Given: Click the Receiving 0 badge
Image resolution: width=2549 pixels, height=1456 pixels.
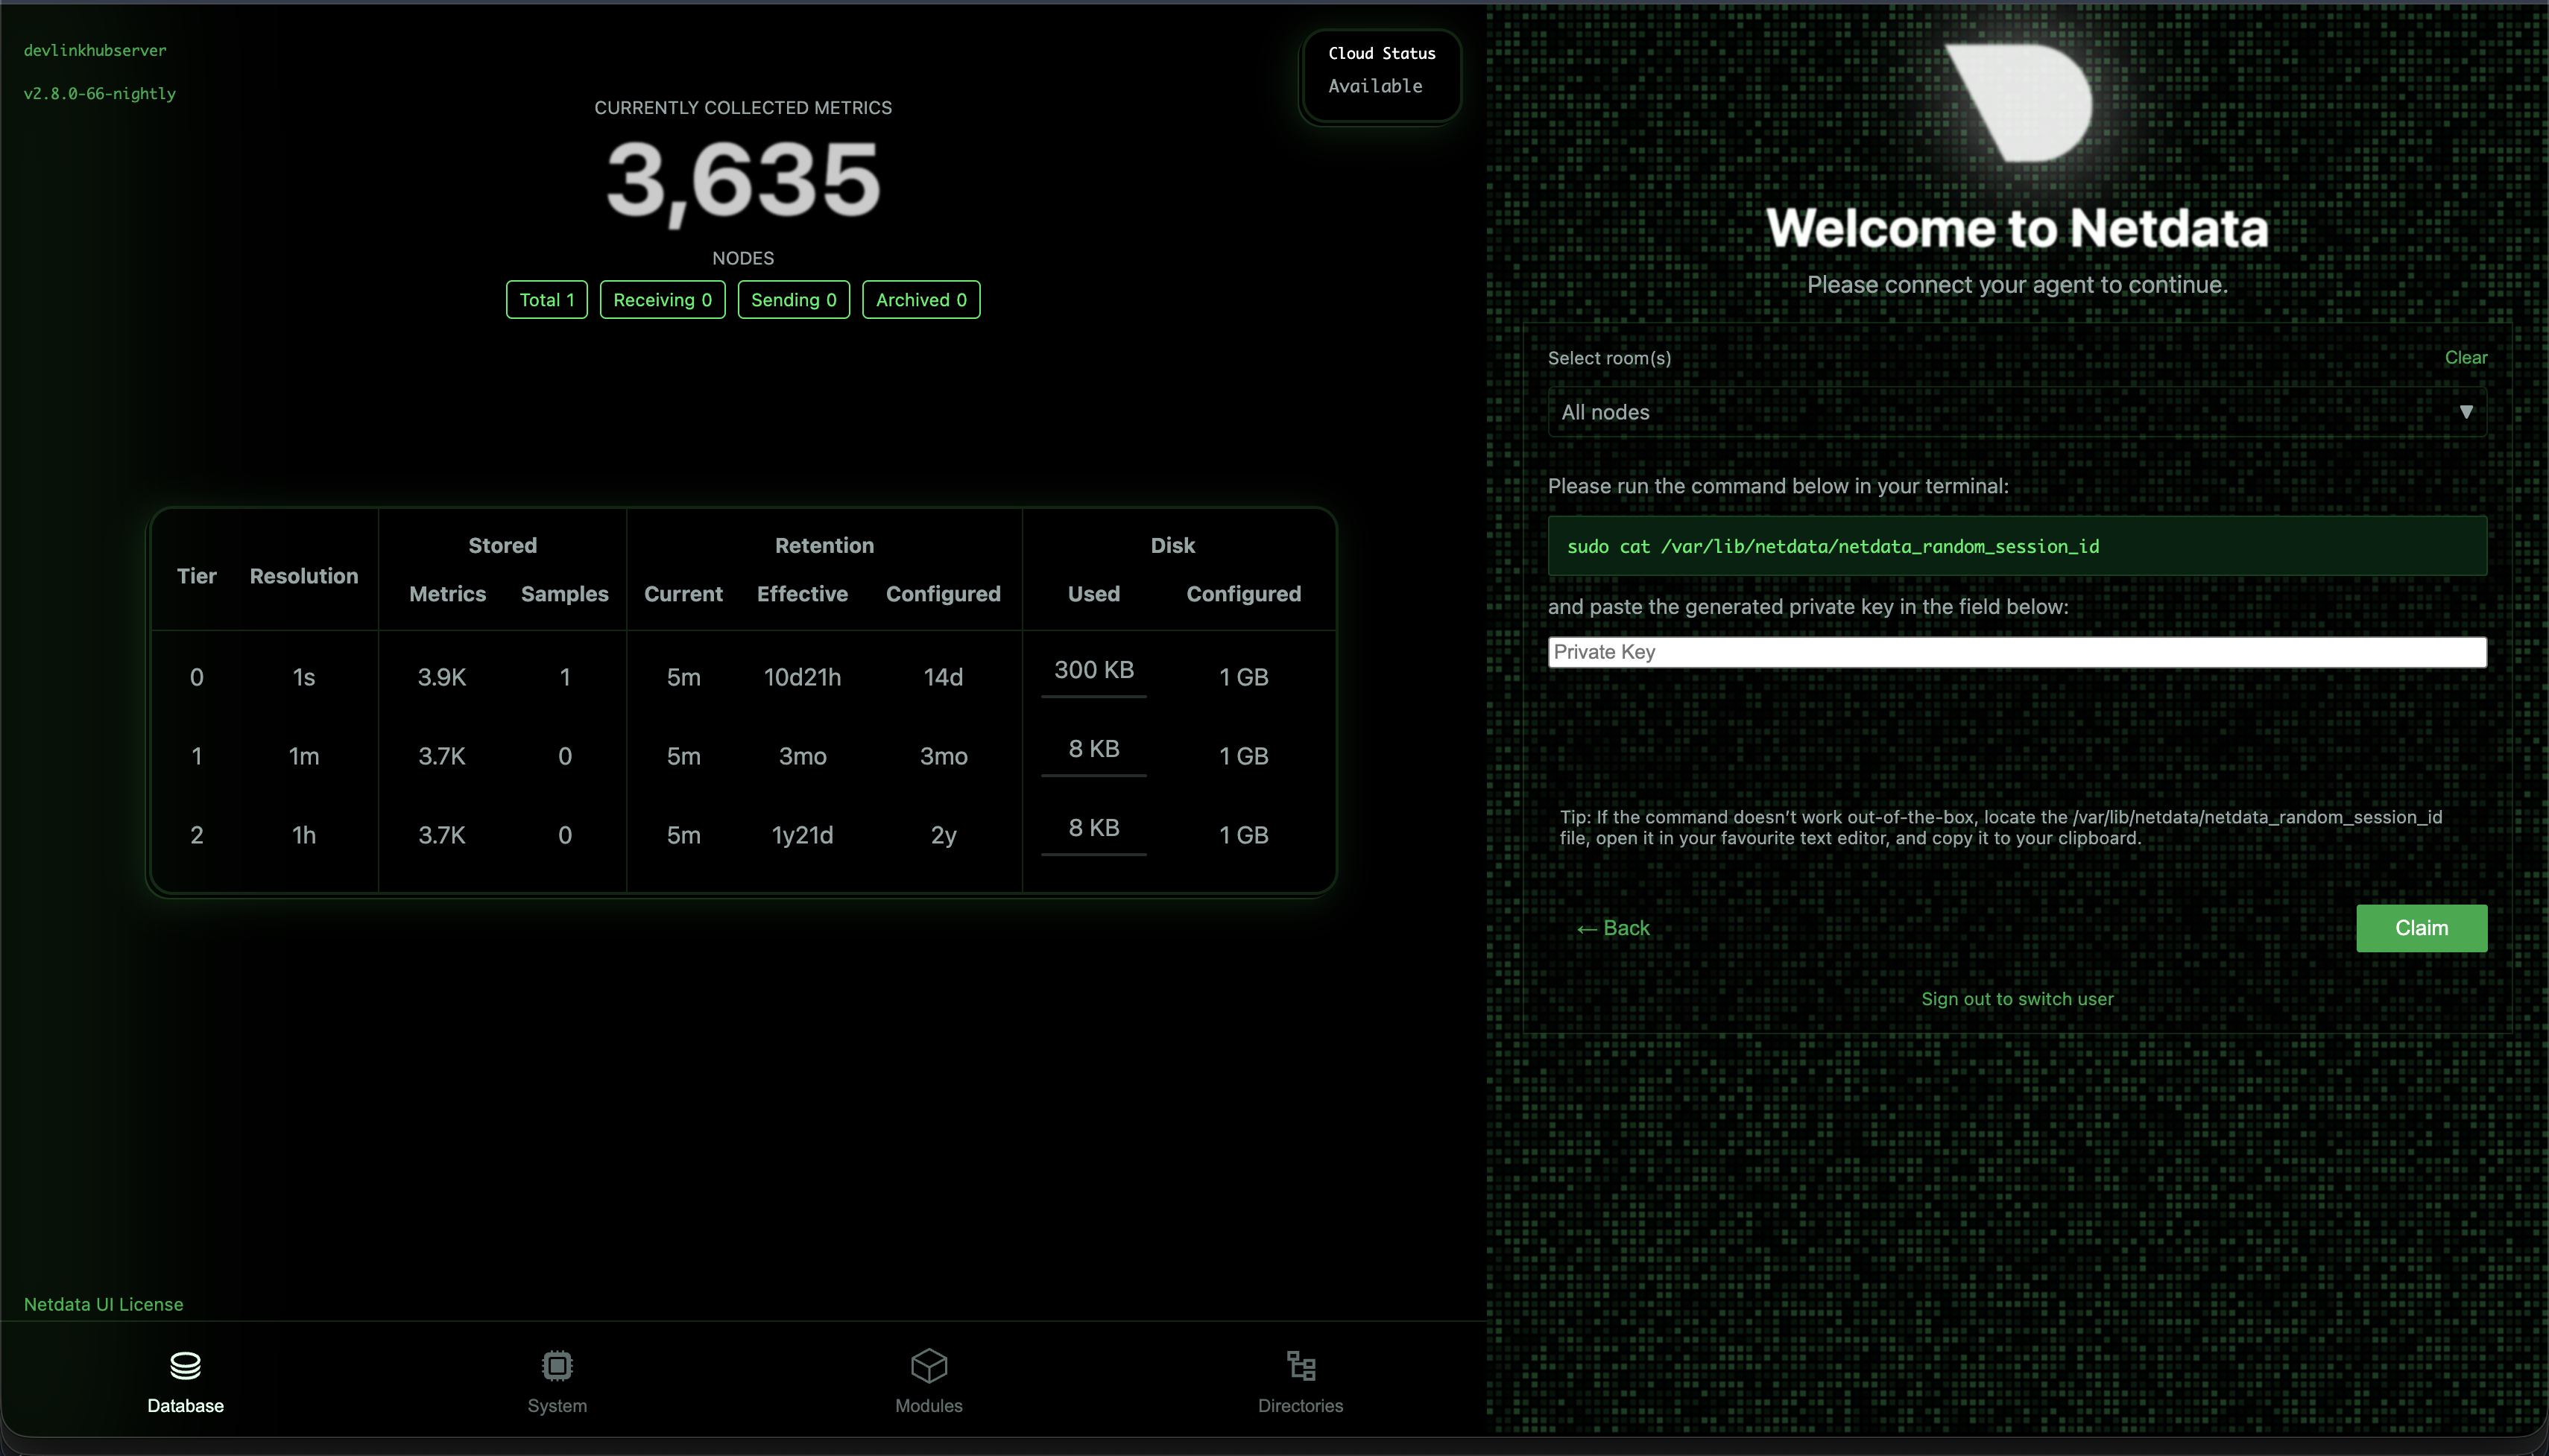Looking at the screenshot, I should point(662,300).
